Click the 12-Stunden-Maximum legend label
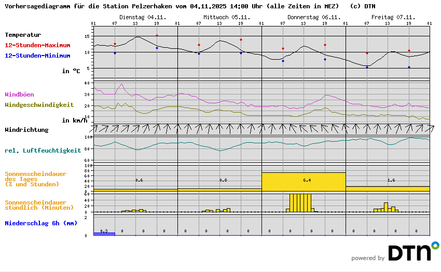Screen dimensions: 441x272 pyautogui.click(x=38, y=45)
